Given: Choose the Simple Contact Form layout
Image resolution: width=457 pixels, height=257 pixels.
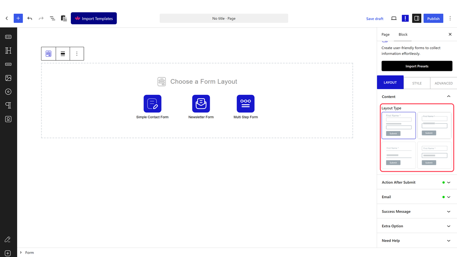Looking at the screenshot, I should 152,107.
